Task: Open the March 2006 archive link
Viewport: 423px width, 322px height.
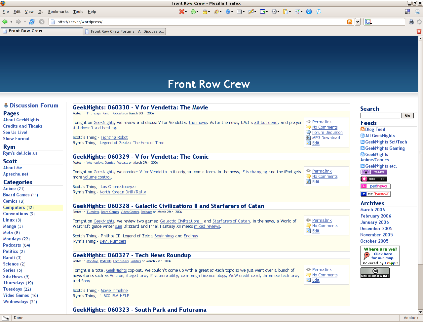Action: [372, 210]
